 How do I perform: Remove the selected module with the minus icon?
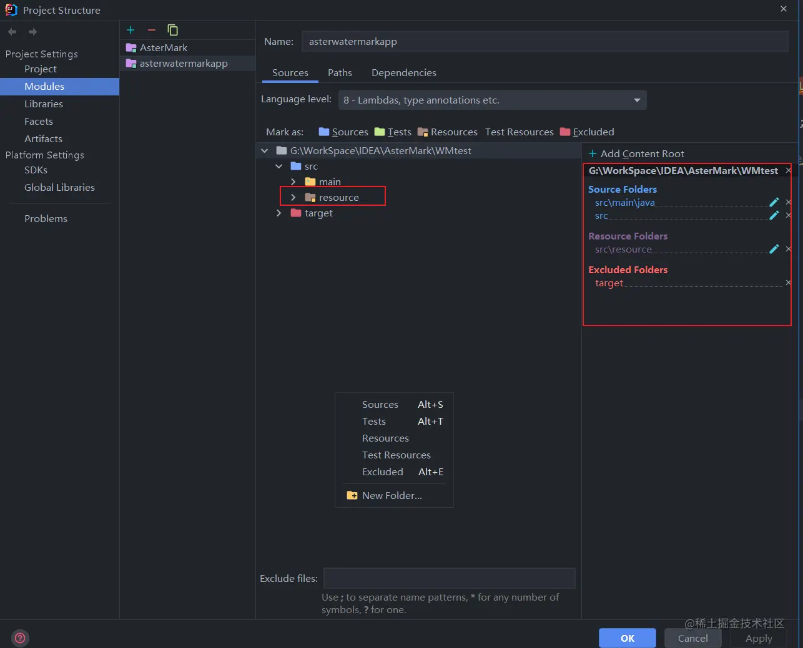point(151,30)
